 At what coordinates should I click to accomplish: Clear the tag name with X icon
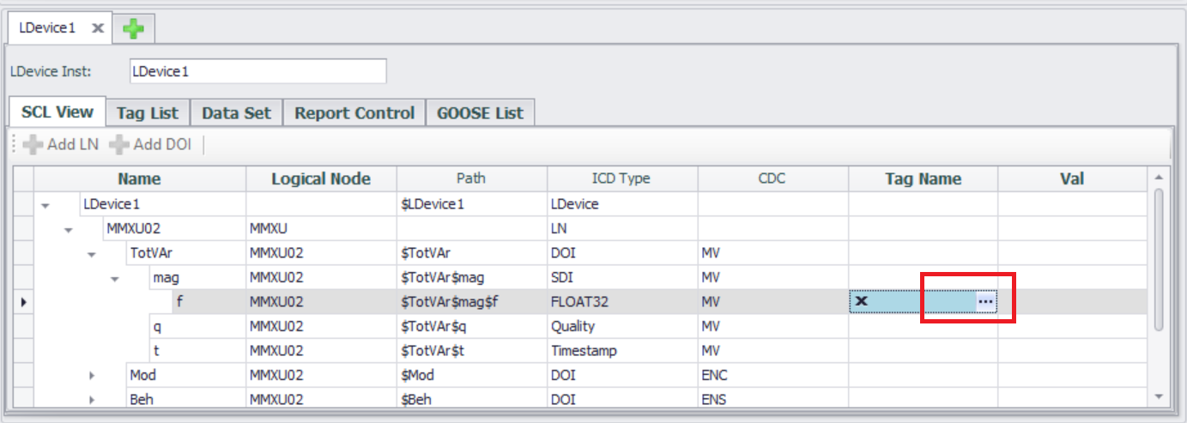(862, 301)
